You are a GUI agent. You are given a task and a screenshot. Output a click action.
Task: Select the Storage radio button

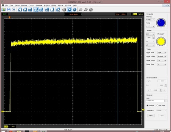(x=147, y=105)
